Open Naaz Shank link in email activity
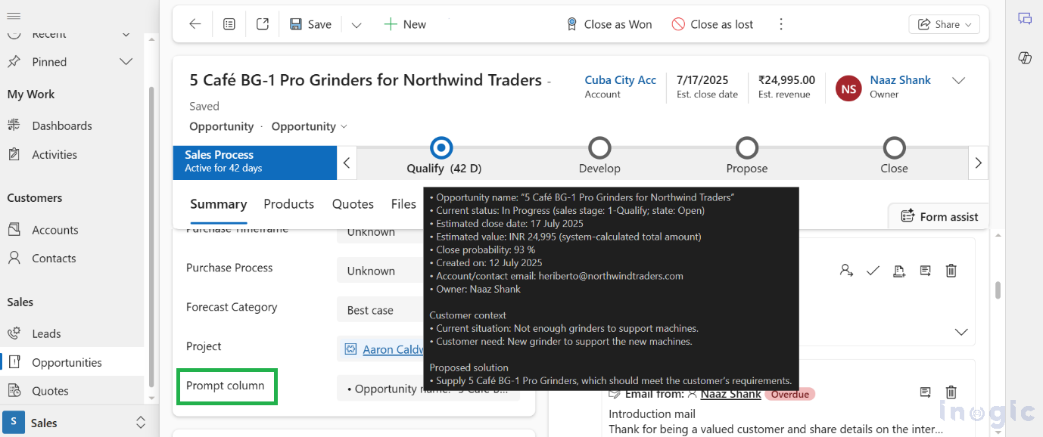Viewport: 1043px width, 437px height. (730, 394)
